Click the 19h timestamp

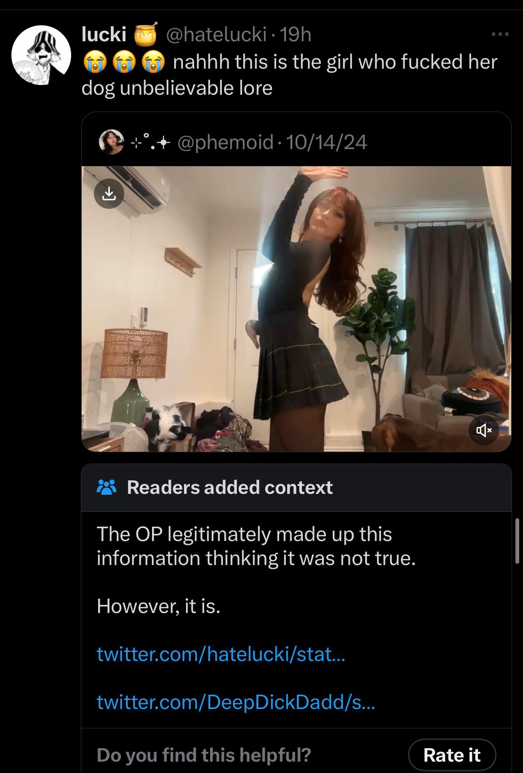tap(296, 35)
